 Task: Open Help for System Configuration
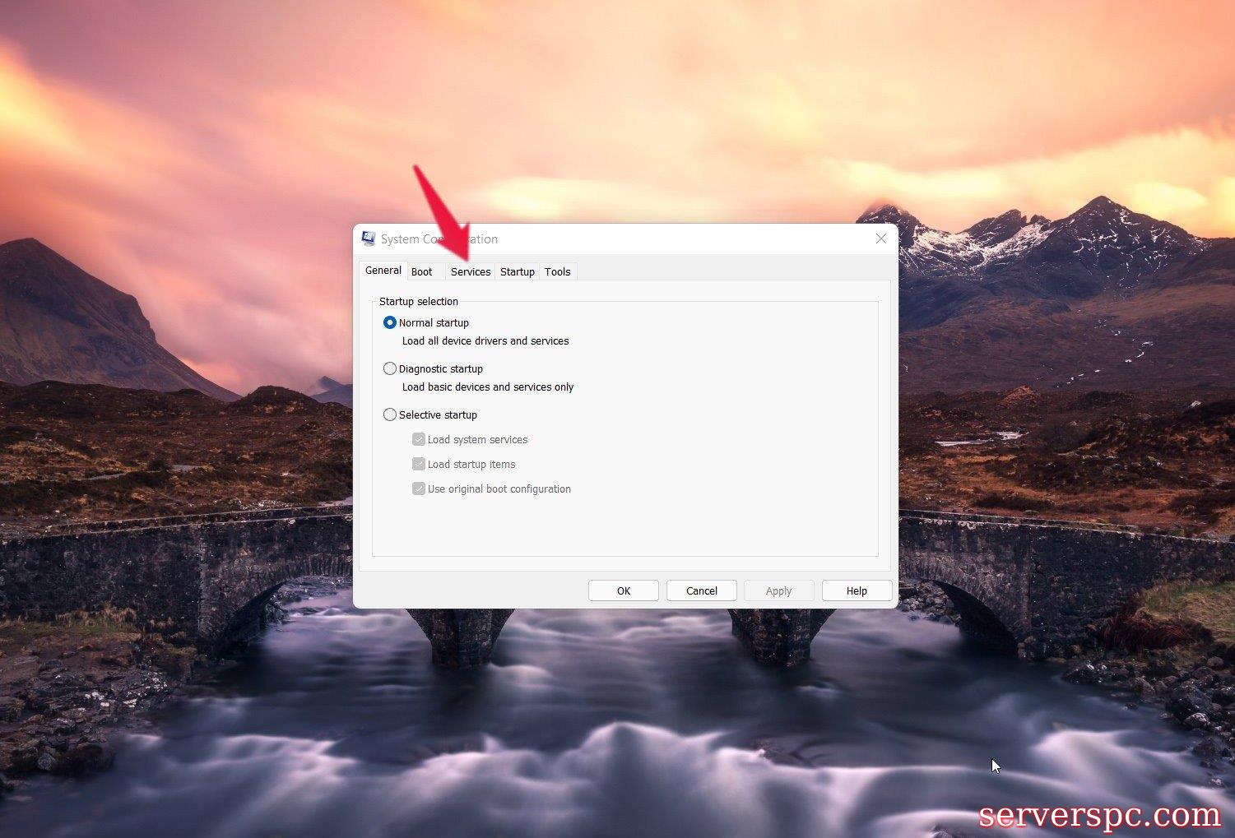pos(857,590)
